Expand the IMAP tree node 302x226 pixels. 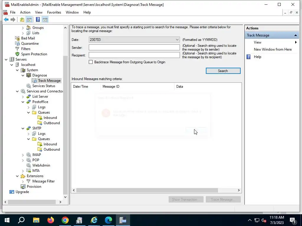tap(23, 155)
